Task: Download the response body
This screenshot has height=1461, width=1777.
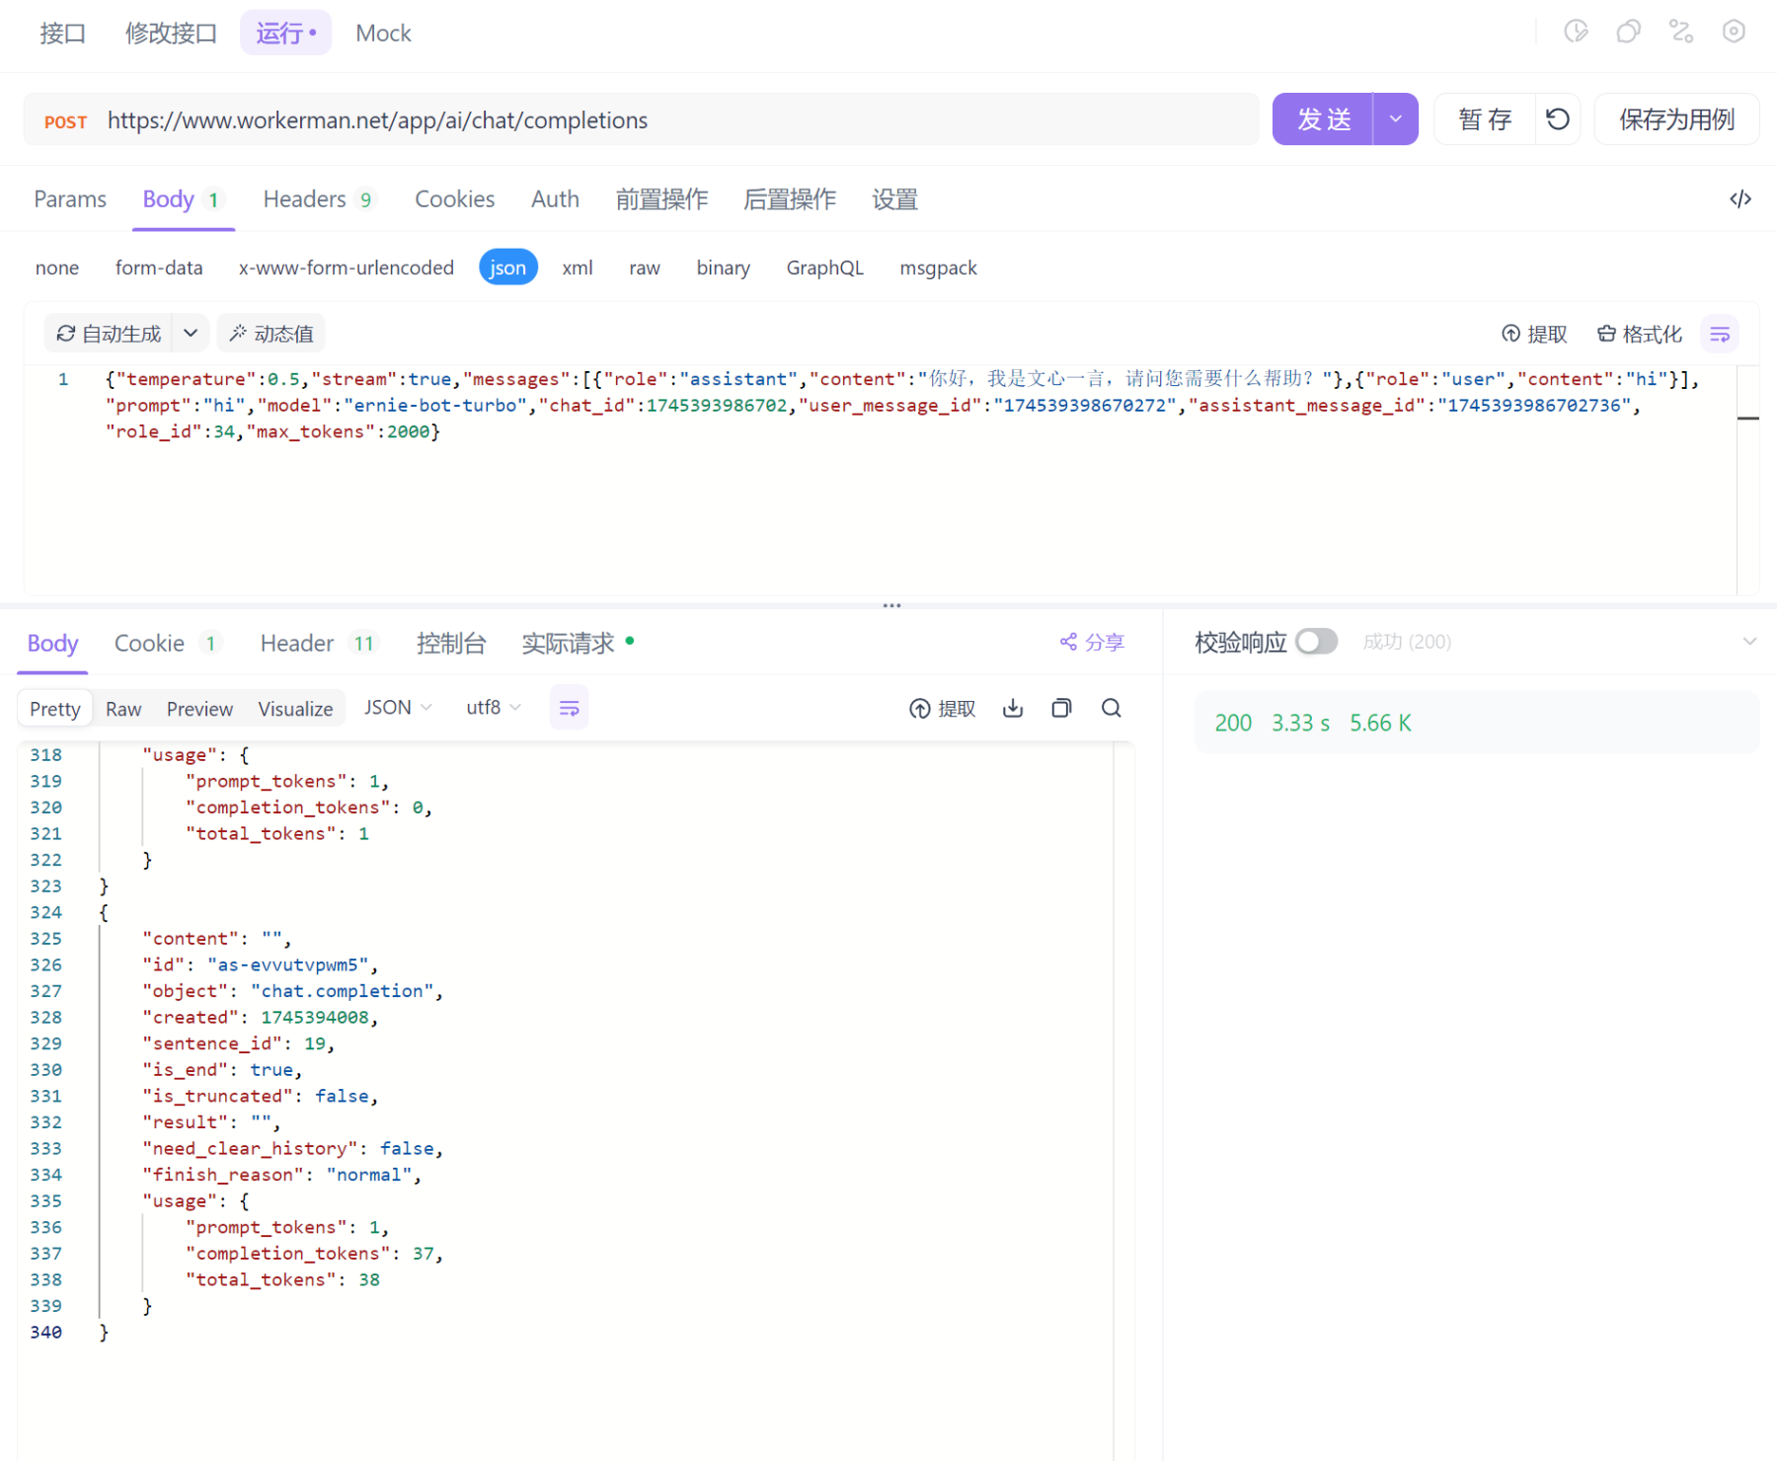Action: point(1012,708)
